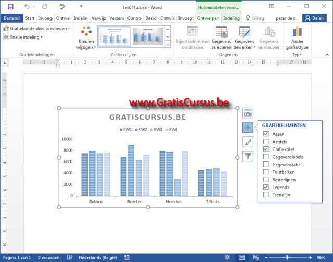Select the T-Shirts category axis label
The image size is (333, 262).
click(x=212, y=202)
